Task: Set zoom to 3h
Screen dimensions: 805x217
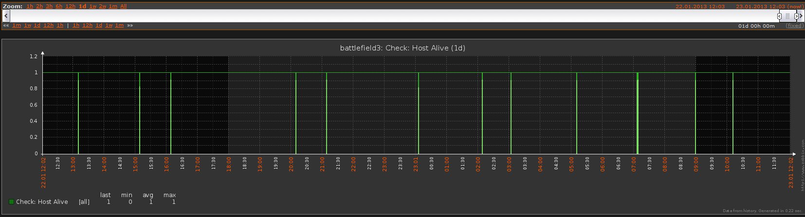Action: click(x=49, y=6)
